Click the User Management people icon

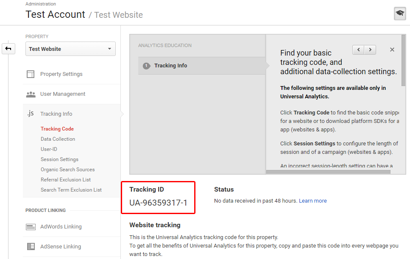(31, 94)
